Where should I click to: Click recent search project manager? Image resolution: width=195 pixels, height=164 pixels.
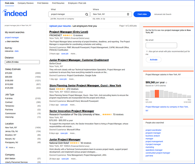(x=12, y=37)
